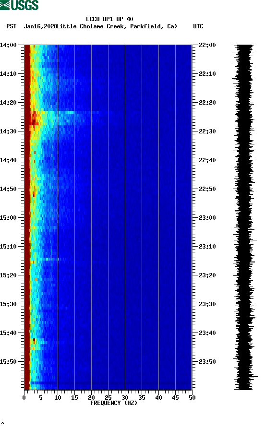Click the 'PST' time zone label

point(12,26)
